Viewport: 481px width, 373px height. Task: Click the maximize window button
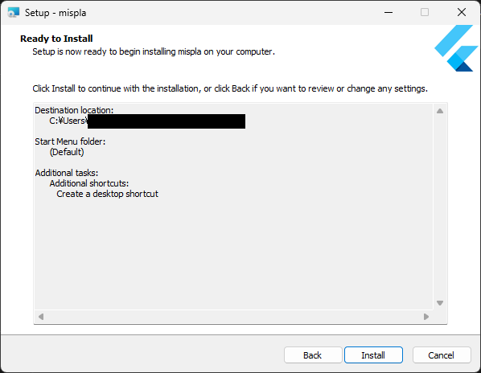click(425, 13)
